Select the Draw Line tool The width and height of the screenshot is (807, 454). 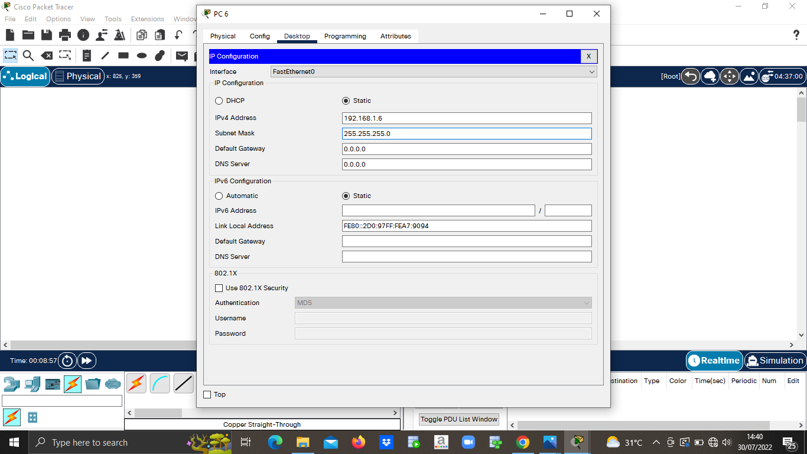[x=105, y=56]
